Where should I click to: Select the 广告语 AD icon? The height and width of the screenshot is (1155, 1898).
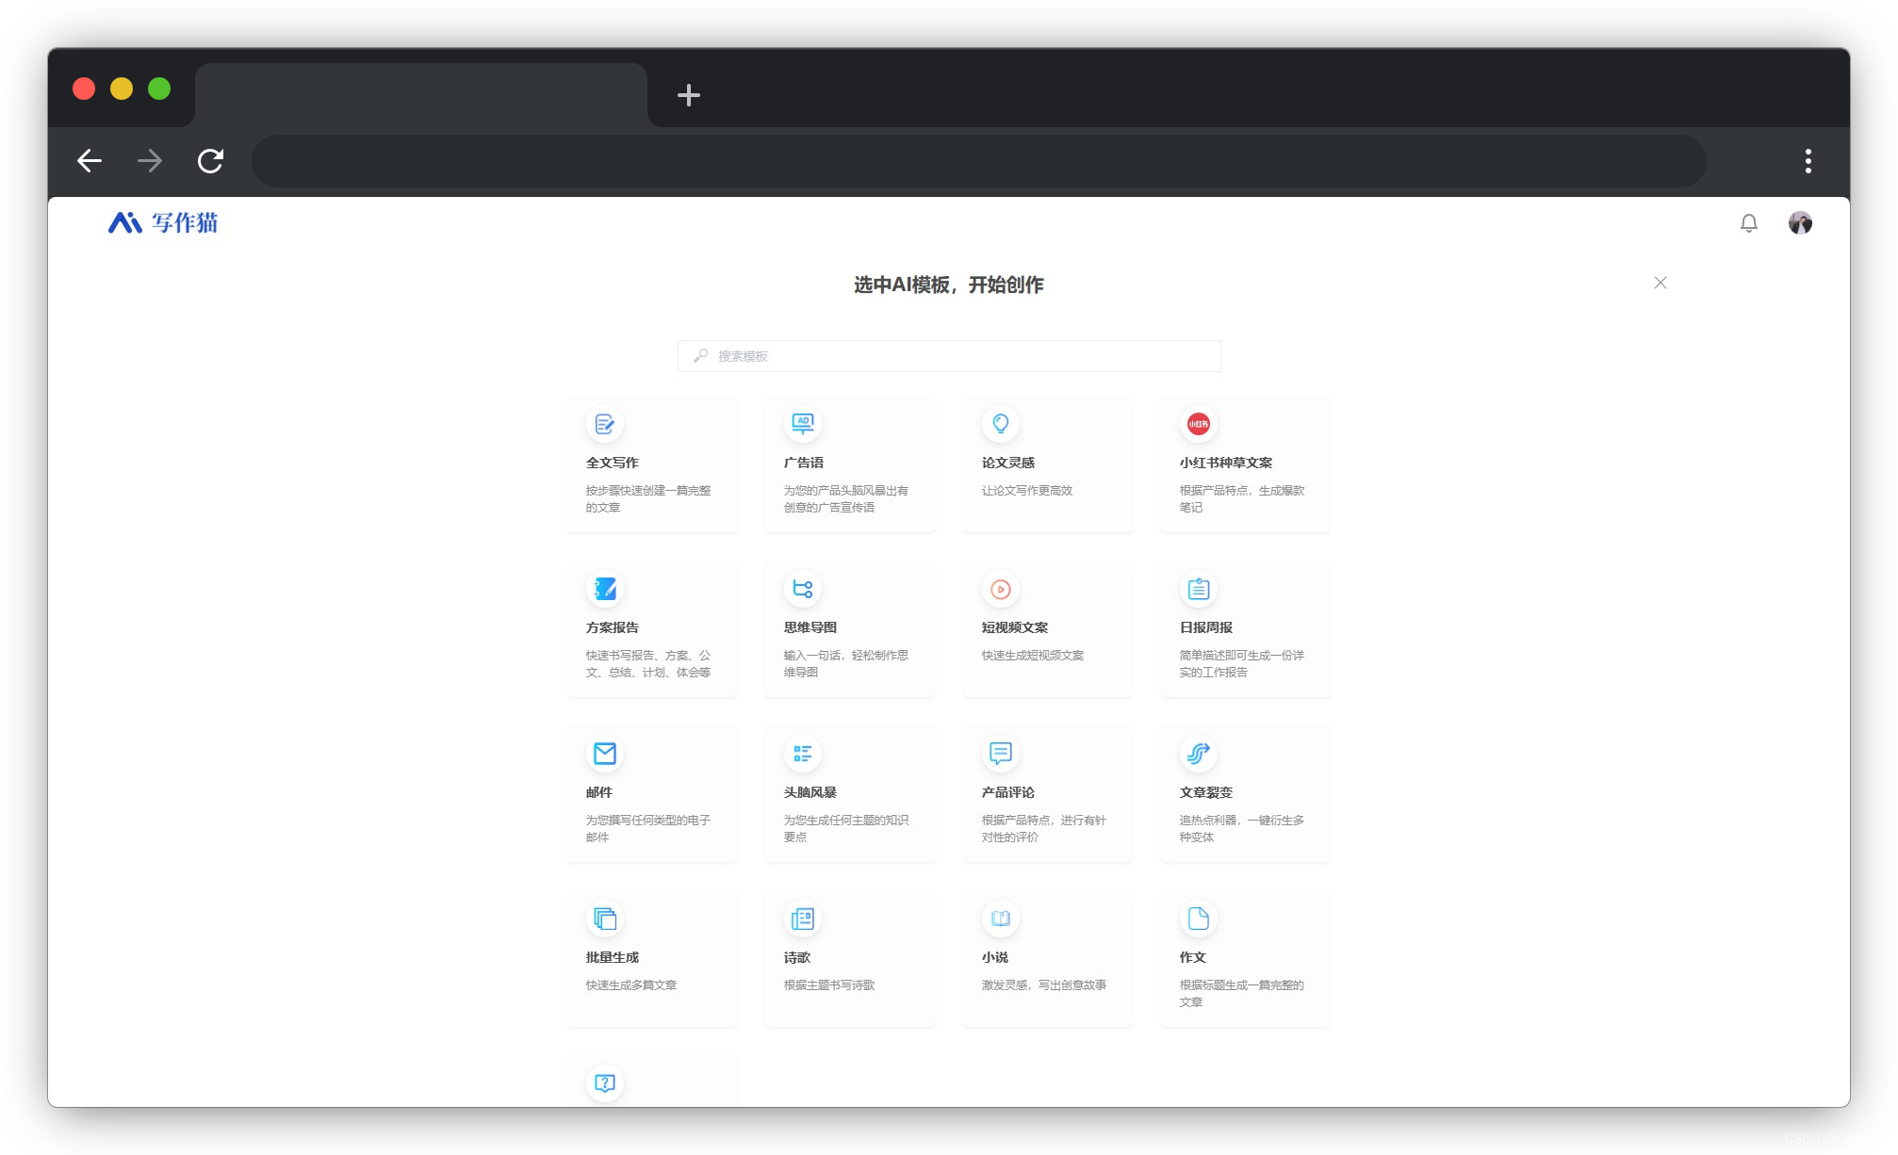[x=802, y=425]
